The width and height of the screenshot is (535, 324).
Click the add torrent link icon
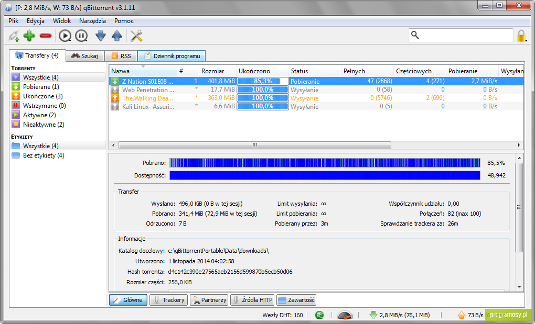pyautogui.click(x=14, y=36)
